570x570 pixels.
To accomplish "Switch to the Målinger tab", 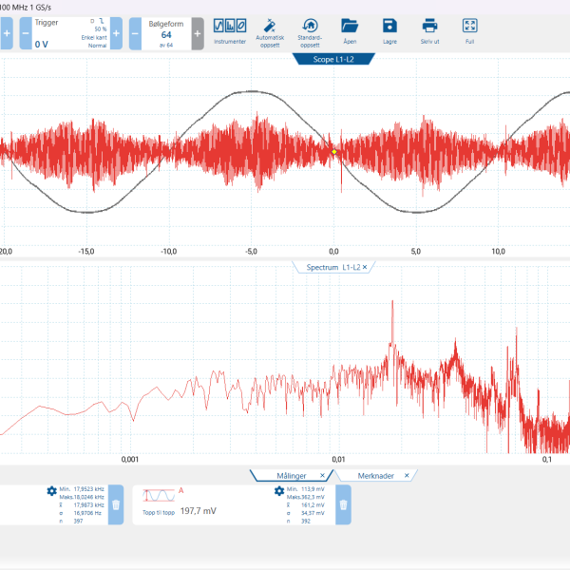I will coord(292,476).
